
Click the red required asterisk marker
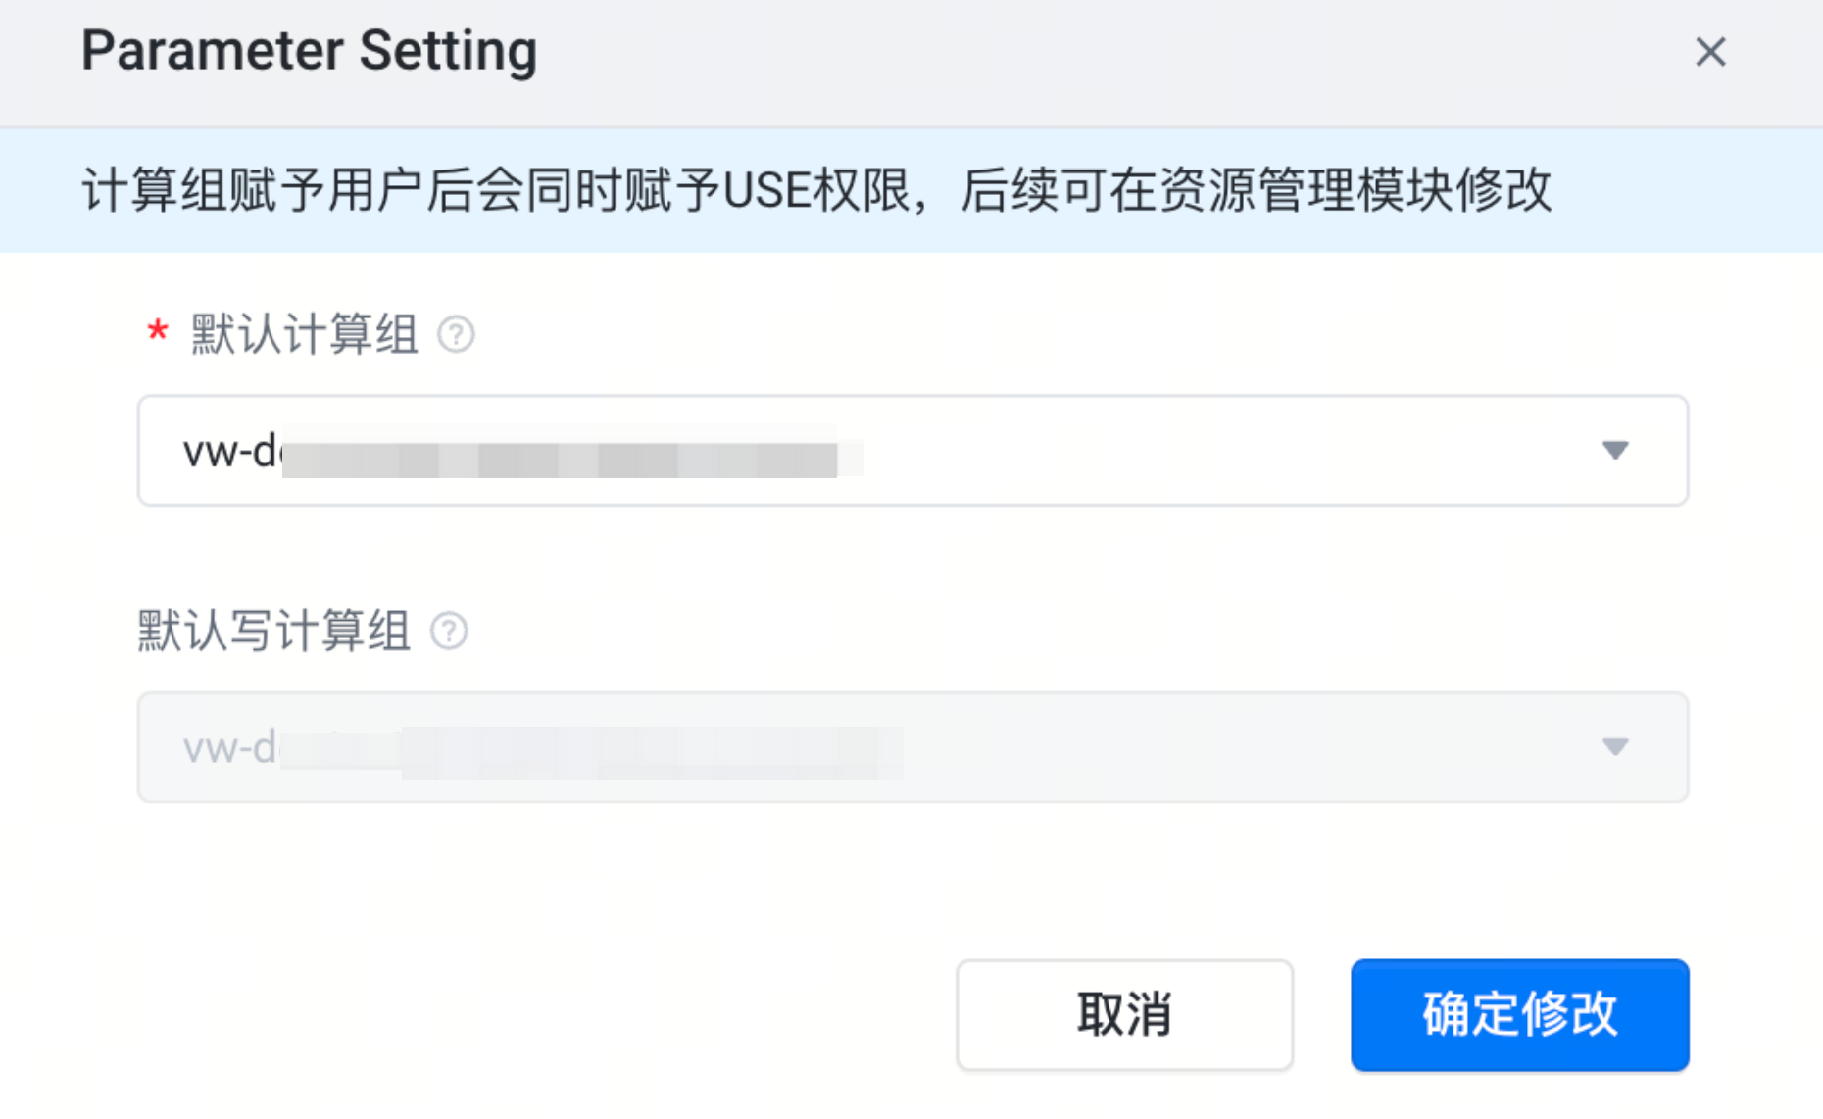[157, 332]
